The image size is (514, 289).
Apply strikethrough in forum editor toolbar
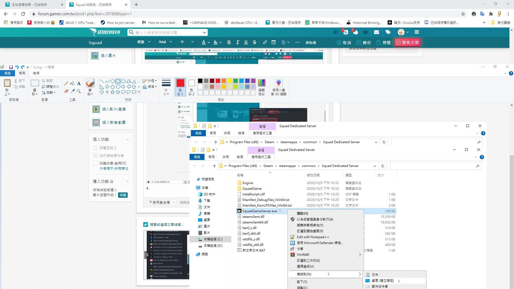[x=254, y=42]
